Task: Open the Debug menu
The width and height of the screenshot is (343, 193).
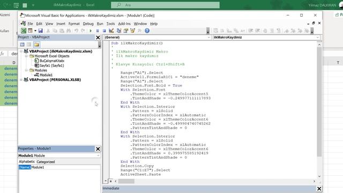Action: coord(88,24)
